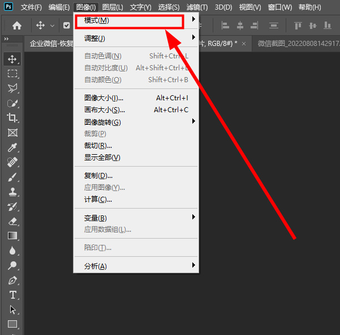
Task: Click the Home icon in options bar
Action: 17,26
